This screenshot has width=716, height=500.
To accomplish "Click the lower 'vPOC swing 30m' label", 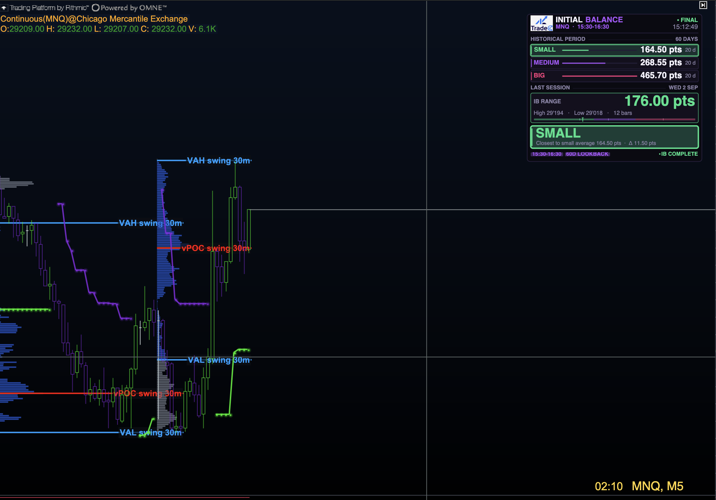I will 148,394.
